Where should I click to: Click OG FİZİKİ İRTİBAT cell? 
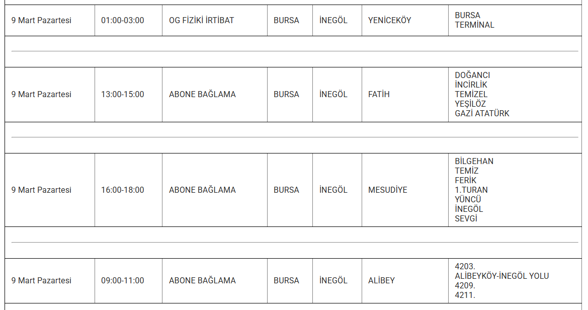point(201,21)
